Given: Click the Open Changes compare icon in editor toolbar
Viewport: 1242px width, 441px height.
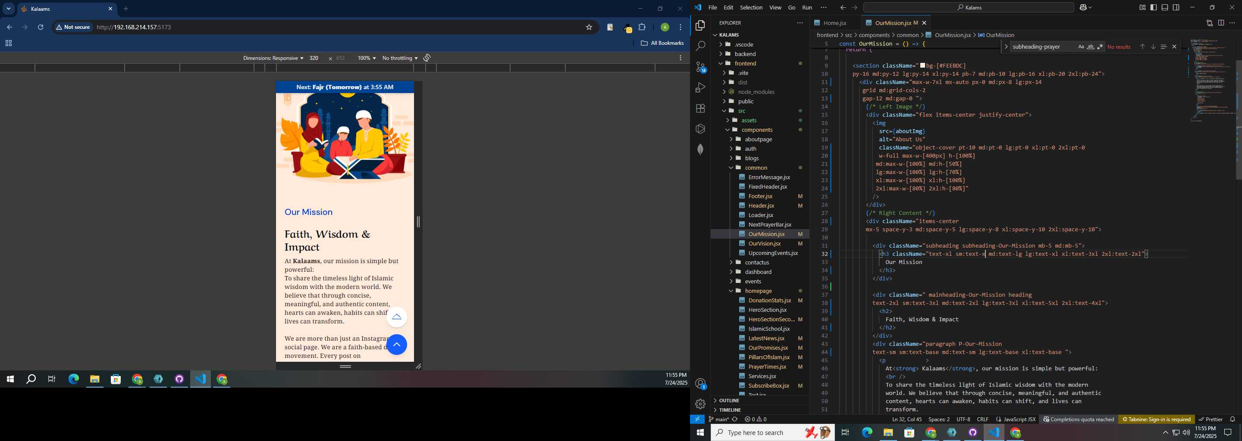Looking at the screenshot, I should tap(1209, 23).
